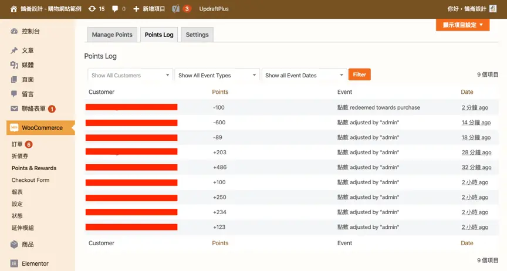Expand the Show All Customers dropdown
Viewport: 507px width, 271px height.
point(130,75)
